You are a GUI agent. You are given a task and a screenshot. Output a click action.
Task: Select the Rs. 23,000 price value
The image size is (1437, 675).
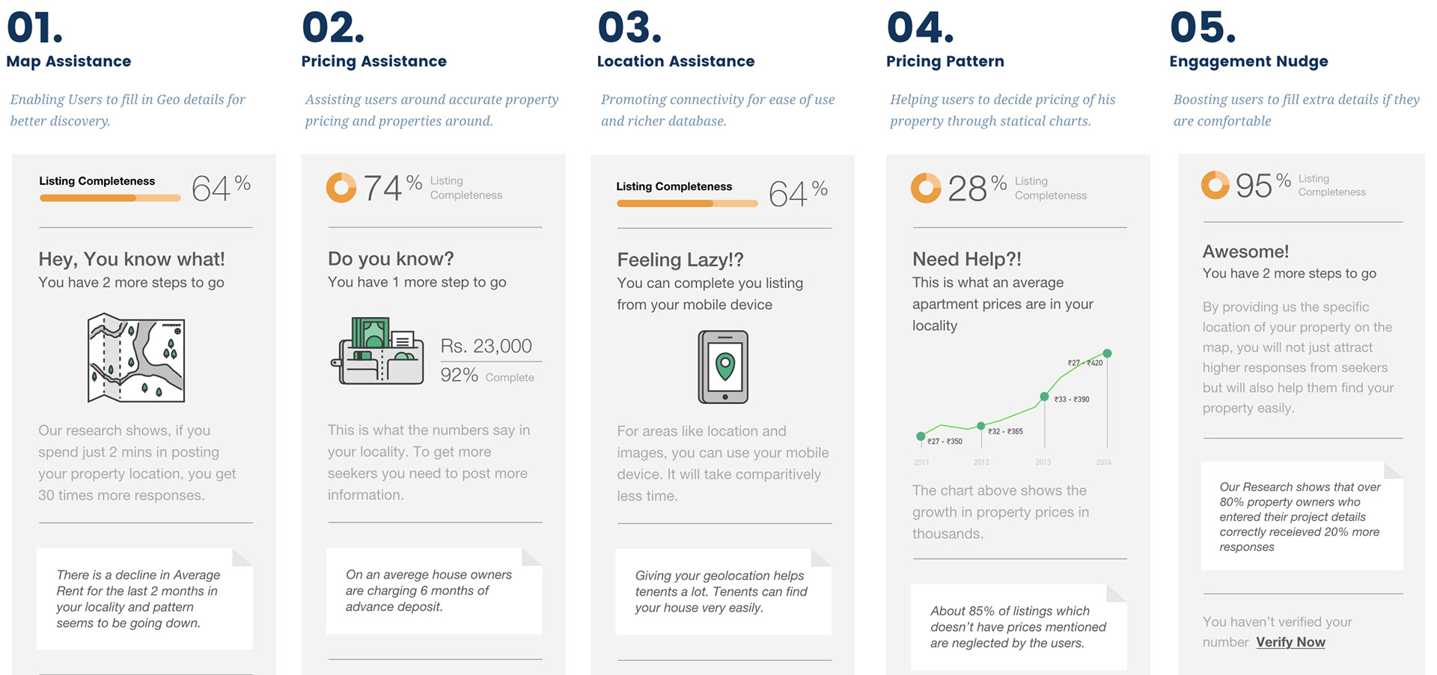pos(486,346)
